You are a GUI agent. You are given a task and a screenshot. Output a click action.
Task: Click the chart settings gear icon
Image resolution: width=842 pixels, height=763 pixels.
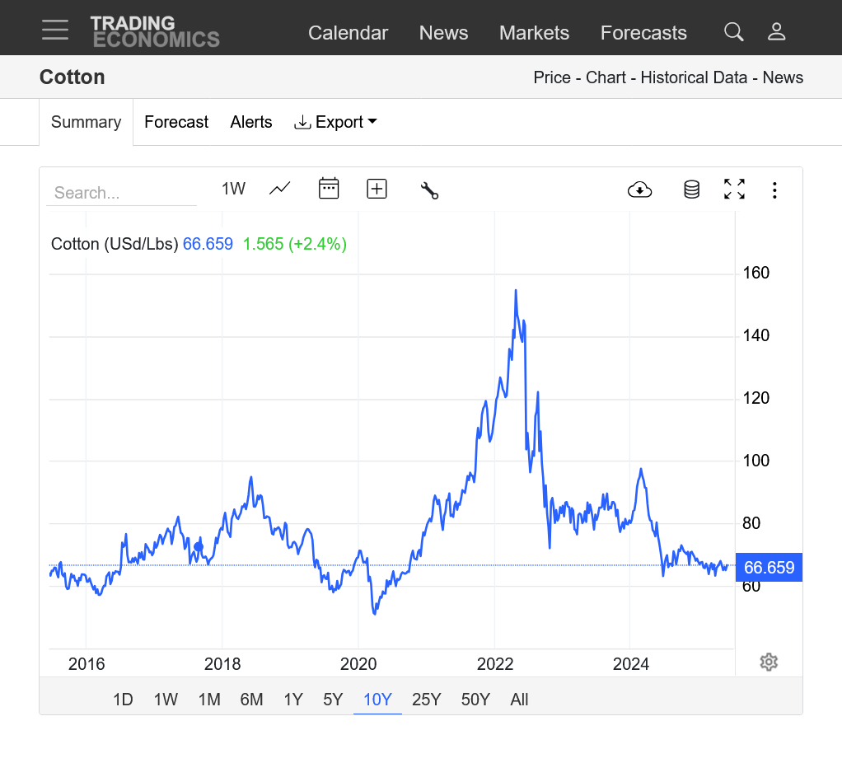769,662
